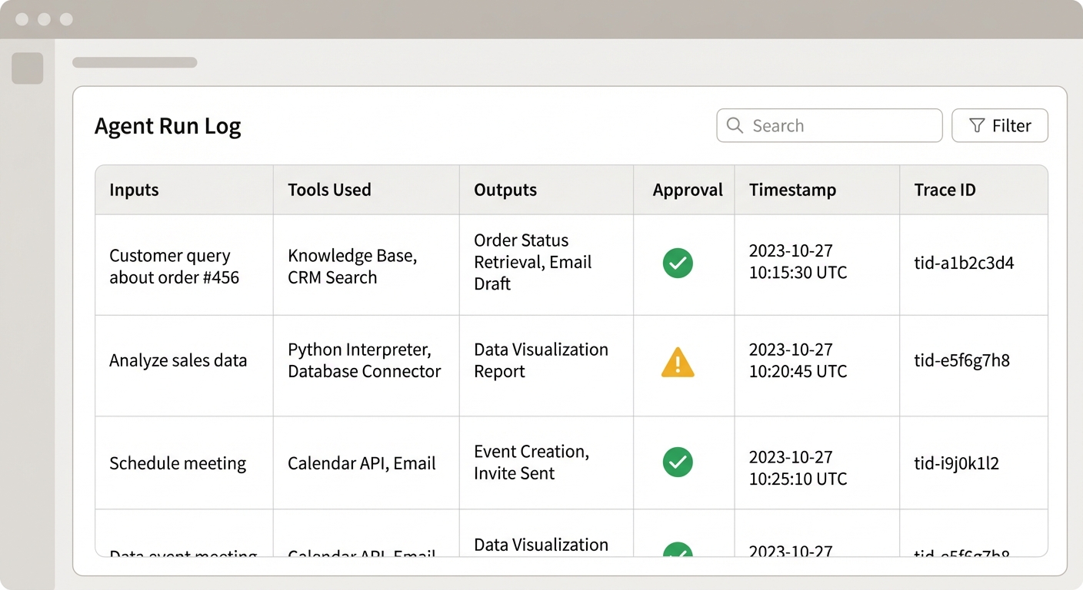This screenshot has height=590, width=1083.
Task: Click the approval checkmark on the Data event meeting row
Action: [x=678, y=555]
